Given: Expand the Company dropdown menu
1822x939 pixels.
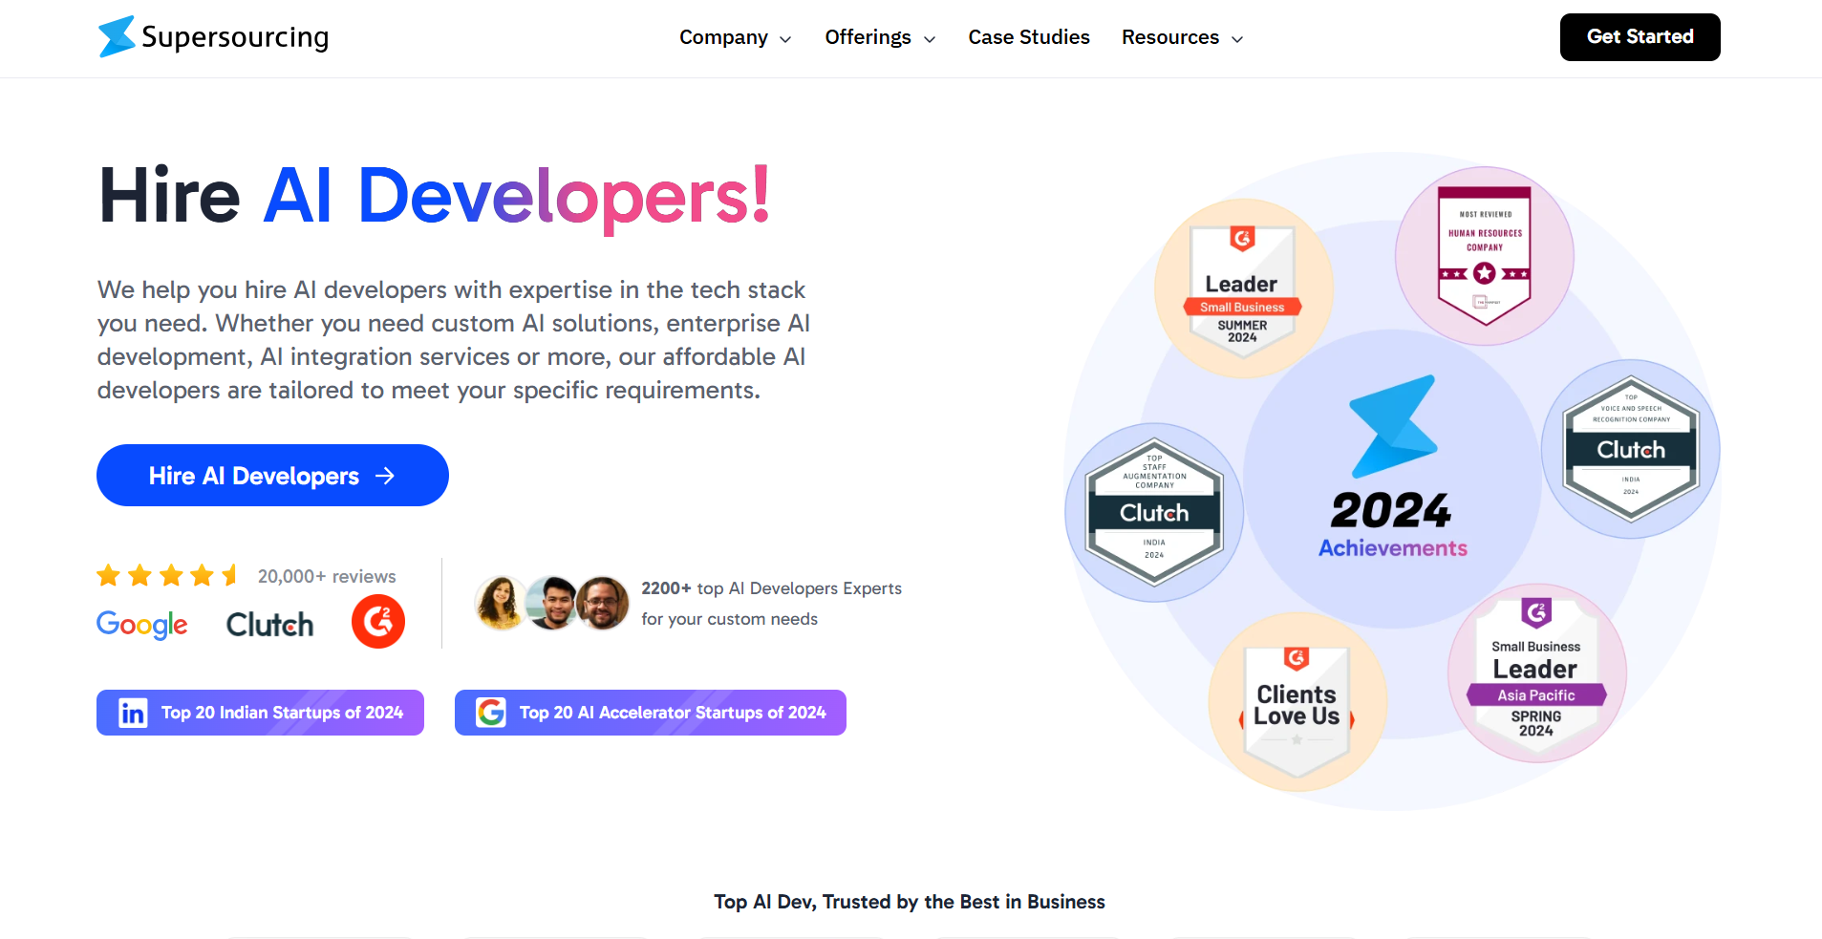Looking at the screenshot, I should click(735, 38).
